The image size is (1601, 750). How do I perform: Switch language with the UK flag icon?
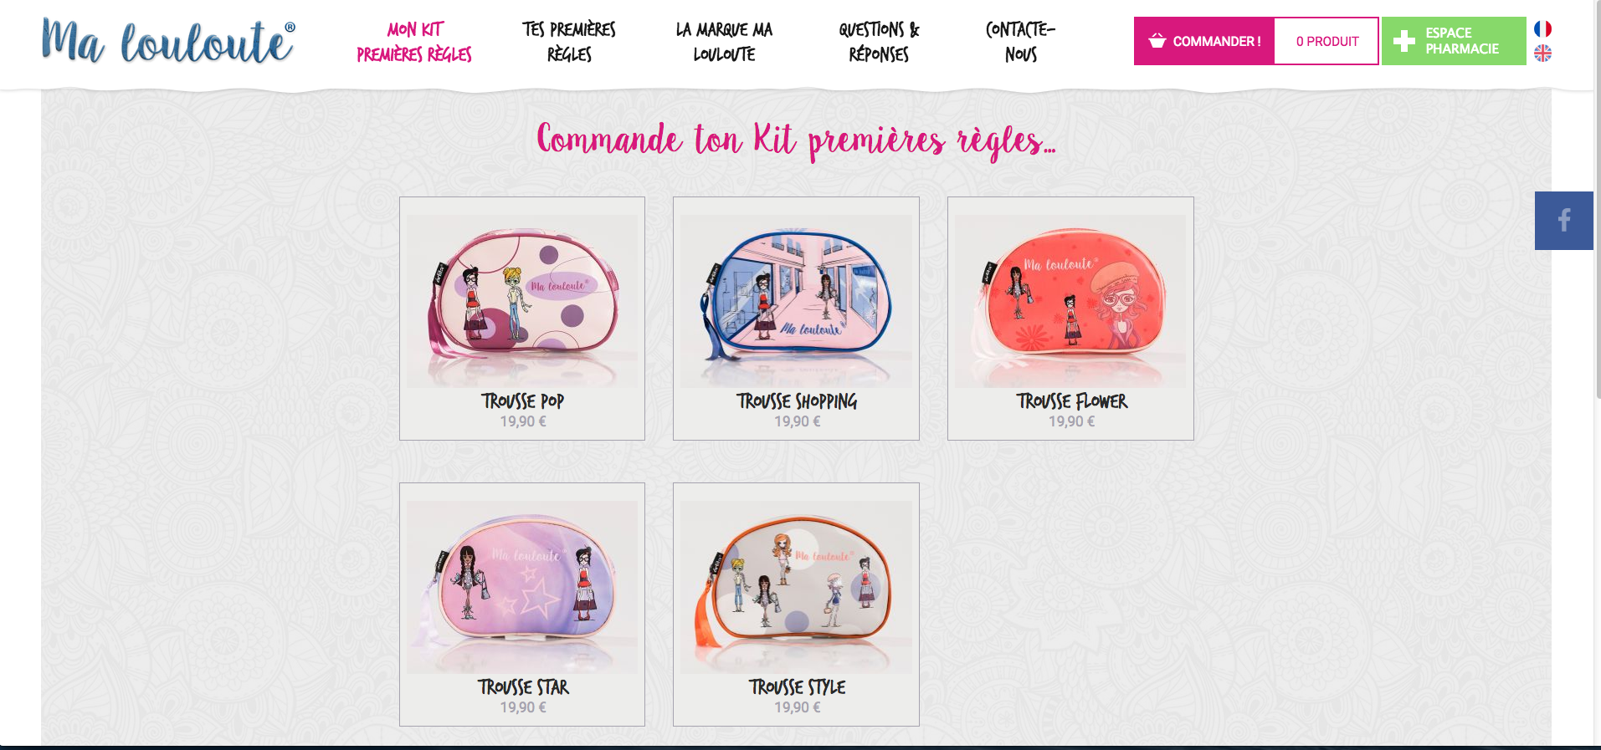[x=1542, y=54]
